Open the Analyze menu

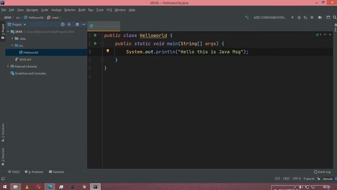point(56,10)
